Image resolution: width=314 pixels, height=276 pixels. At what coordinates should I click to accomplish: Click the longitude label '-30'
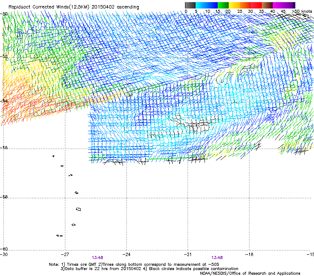pyautogui.click(x=4, y=254)
